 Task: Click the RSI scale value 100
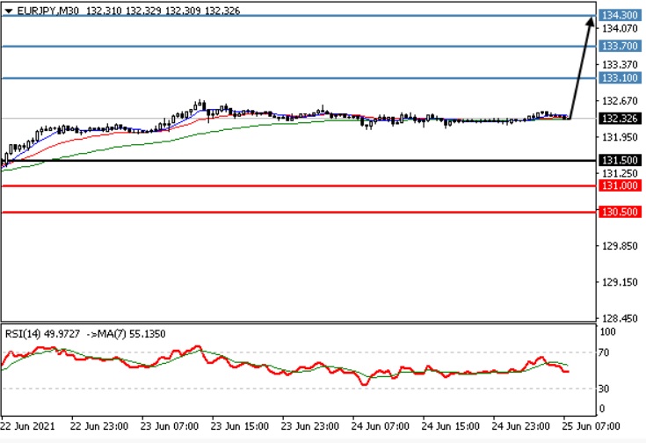(607, 331)
